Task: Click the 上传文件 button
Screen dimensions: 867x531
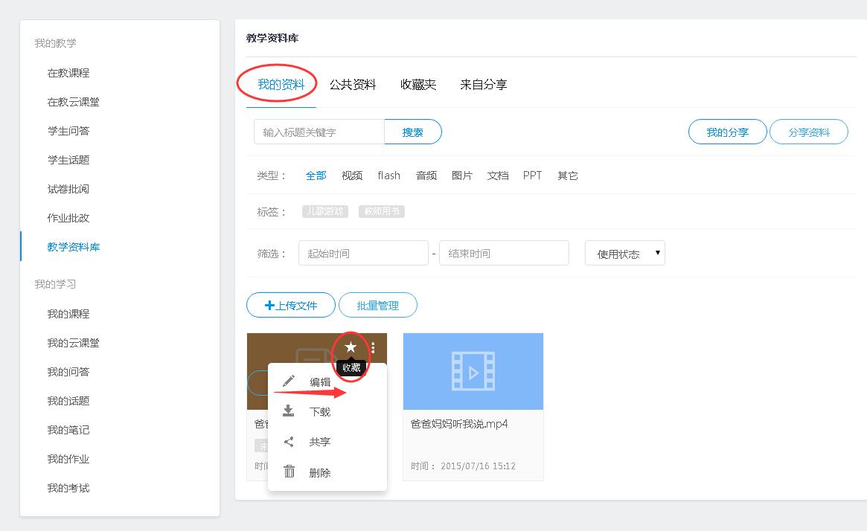Action: click(x=291, y=305)
